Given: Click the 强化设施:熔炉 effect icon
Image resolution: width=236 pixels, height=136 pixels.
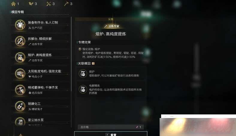Looking at the screenshot, I should [x=80, y=49].
